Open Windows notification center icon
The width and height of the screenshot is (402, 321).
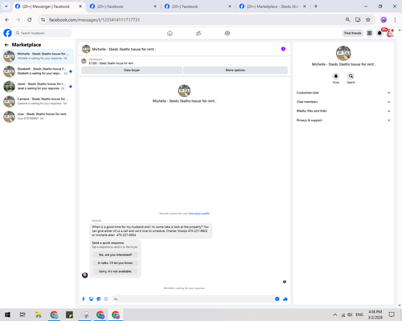click(x=392, y=315)
